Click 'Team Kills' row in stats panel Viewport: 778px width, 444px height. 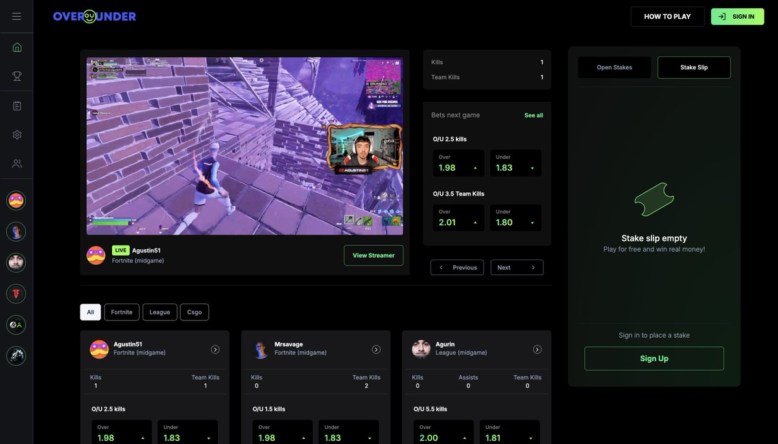(488, 77)
